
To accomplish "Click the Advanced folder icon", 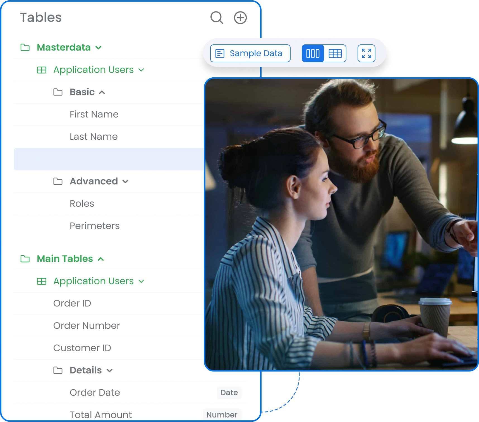I will coord(58,181).
